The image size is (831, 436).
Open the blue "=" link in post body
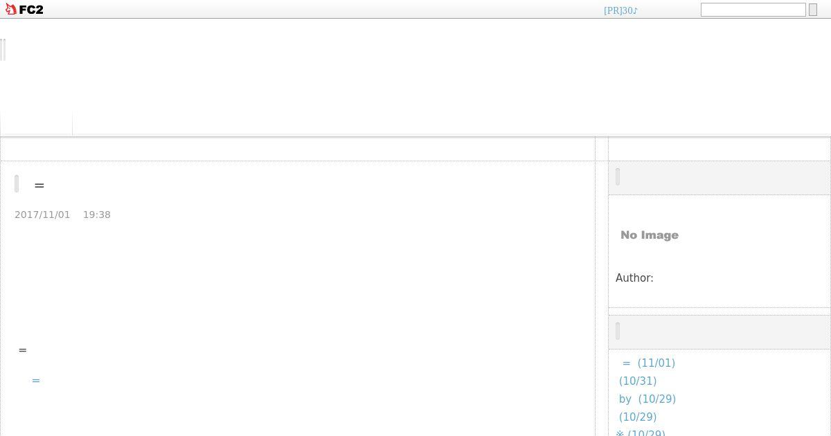pos(36,381)
